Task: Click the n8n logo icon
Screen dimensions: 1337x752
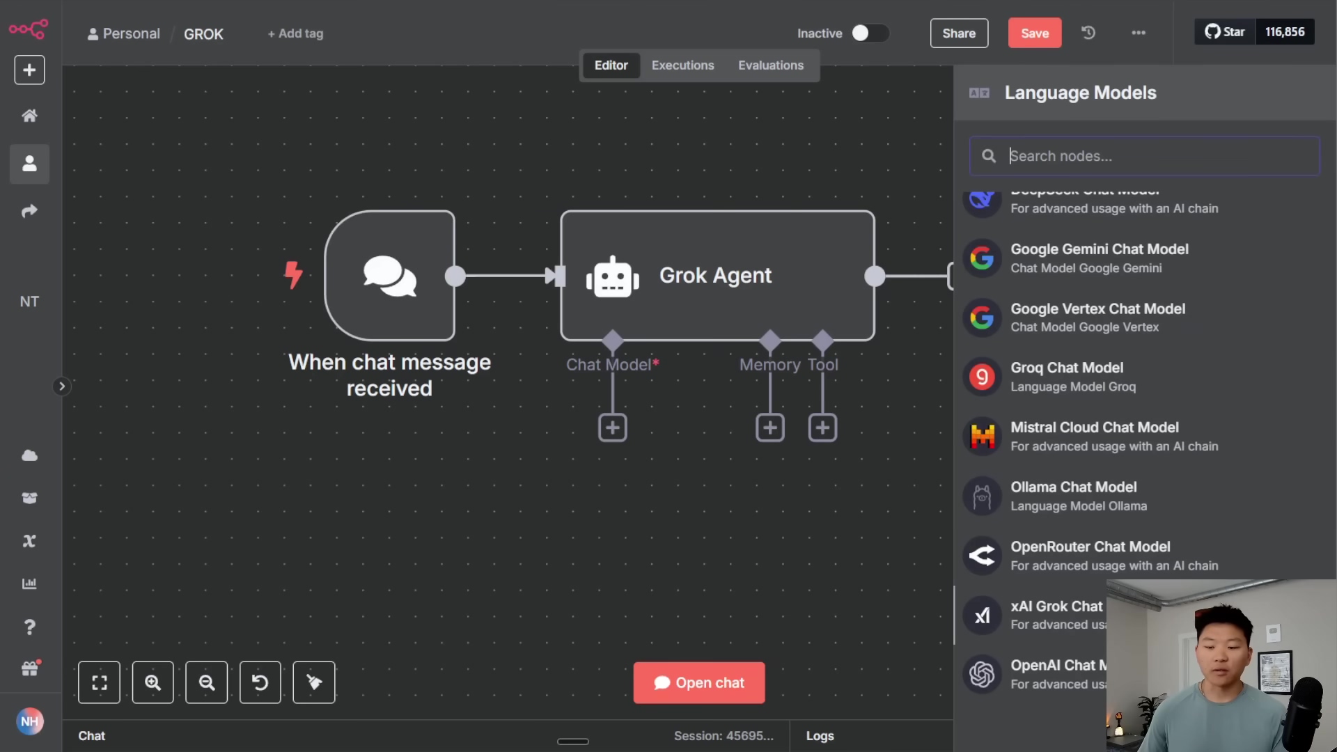Action: pos(29,29)
